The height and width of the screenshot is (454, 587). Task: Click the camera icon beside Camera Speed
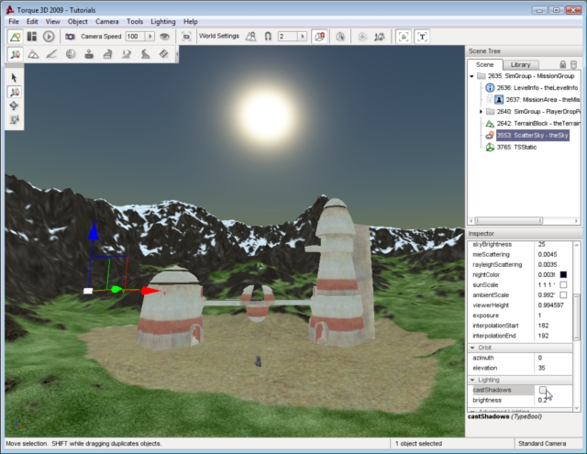click(x=69, y=36)
